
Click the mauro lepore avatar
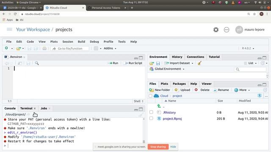pyautogui.click(x=239, y=30)
